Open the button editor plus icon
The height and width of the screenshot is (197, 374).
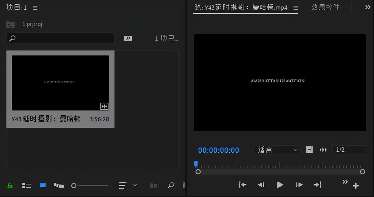point(356,186)
